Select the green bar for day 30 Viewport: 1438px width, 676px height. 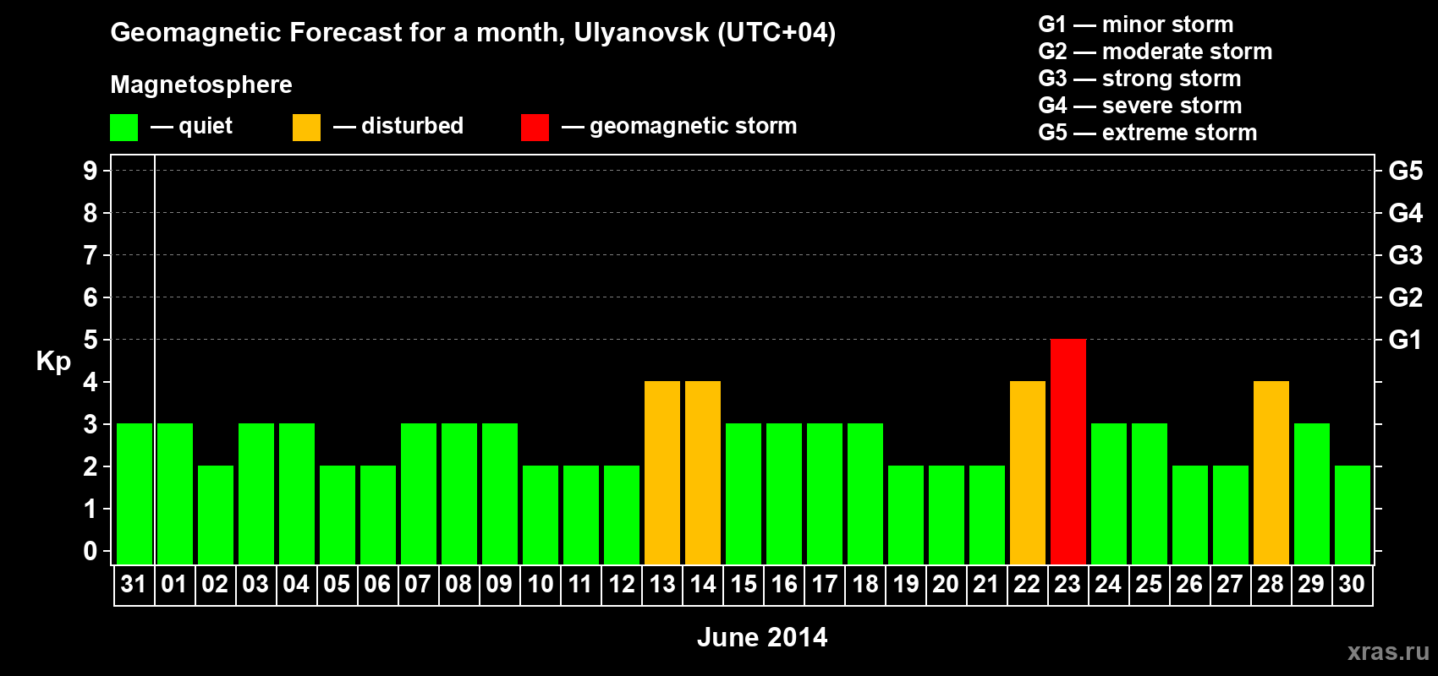[x=1353, y=515]
